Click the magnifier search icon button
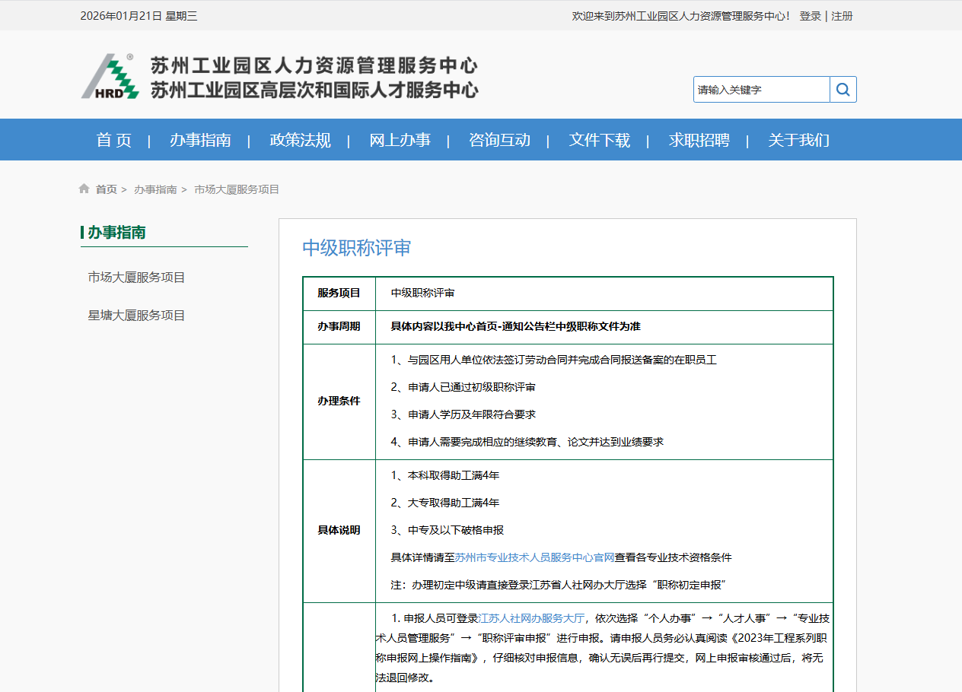This screenshot has height=692, width=962. pyautogui.click(x=843, y=90)
